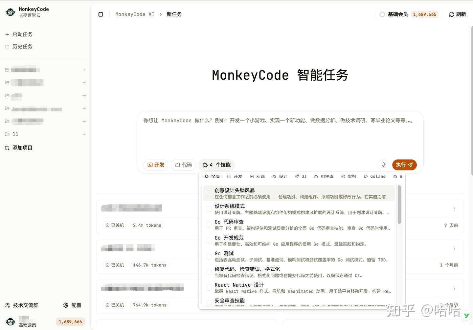Select the golang skills tab
Image resolution: width=473 pixels, height=330 pixels.
pos(375,176)
